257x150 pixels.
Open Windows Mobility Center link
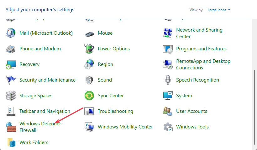tap(125, 127)
